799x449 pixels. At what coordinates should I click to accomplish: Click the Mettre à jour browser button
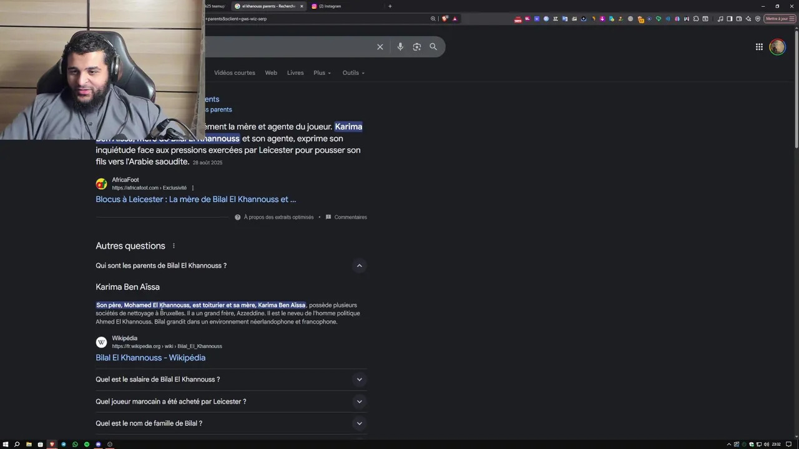pos(779,19)
